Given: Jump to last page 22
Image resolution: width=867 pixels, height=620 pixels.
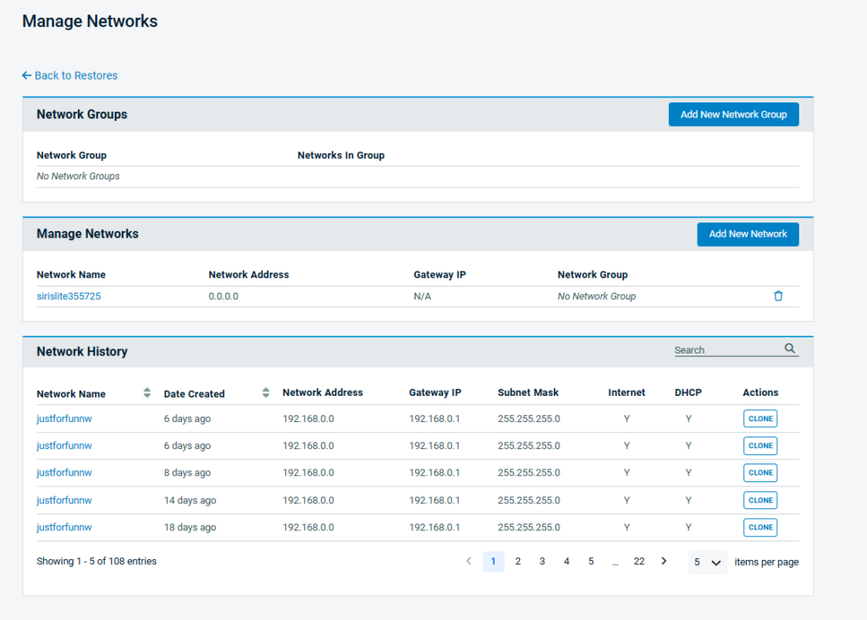Looking at the screenshot, I should [638, 562].
